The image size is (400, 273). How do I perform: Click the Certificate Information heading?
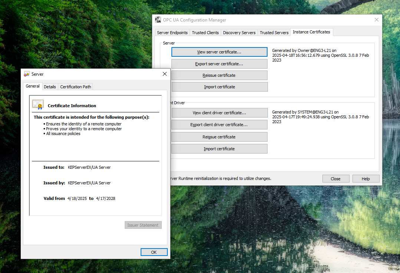pos(72,106)
